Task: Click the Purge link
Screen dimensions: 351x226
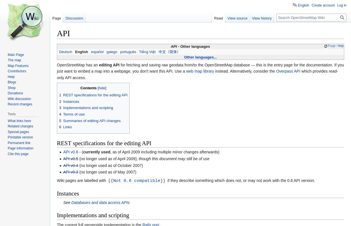Action: pos(331,46)
